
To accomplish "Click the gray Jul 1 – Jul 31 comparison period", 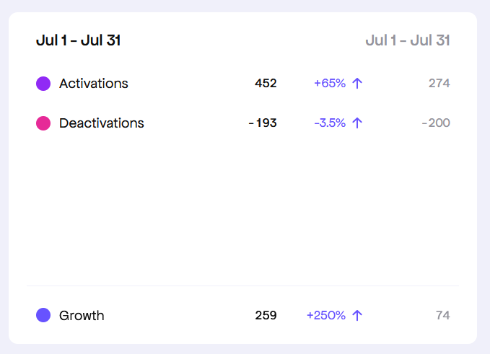I will 408,40.
